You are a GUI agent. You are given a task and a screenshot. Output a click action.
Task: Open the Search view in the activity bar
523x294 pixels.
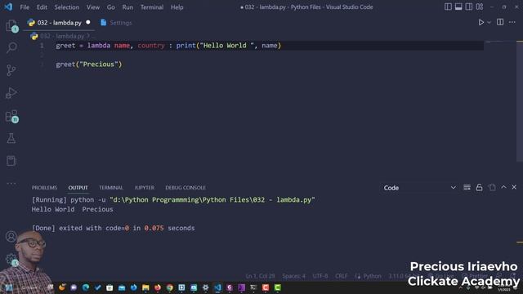tap(11, 47)
